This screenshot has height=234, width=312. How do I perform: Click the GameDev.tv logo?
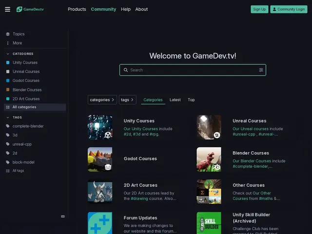coord(30,9)
